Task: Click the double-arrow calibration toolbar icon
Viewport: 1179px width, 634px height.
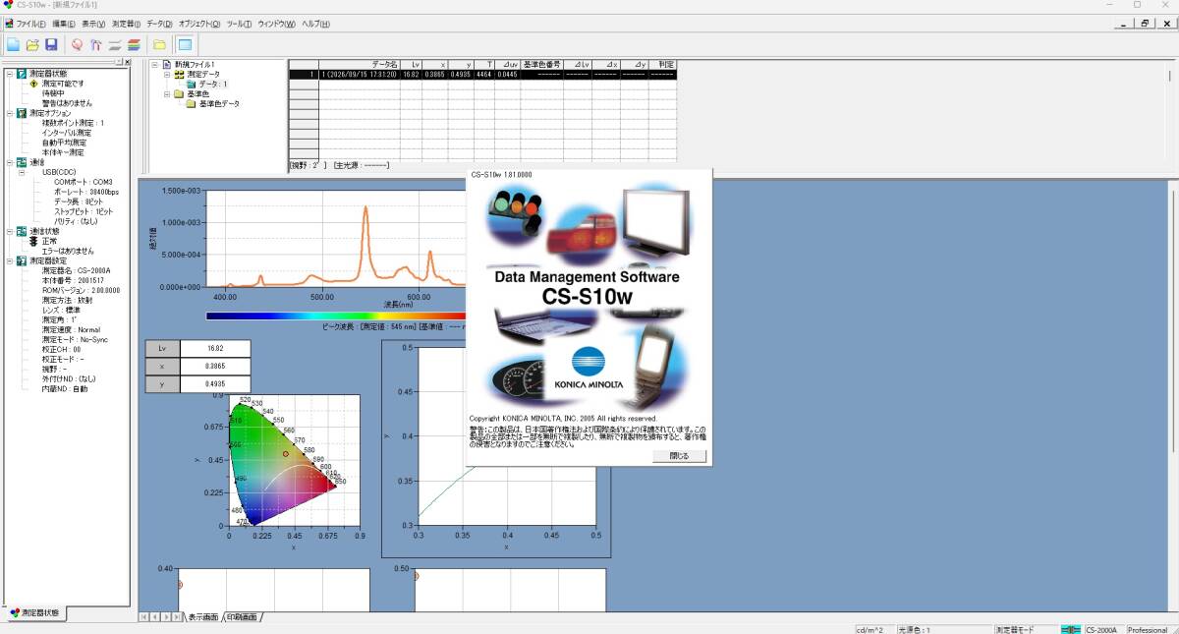Action: pyautogui.click(x=95, y=44)
